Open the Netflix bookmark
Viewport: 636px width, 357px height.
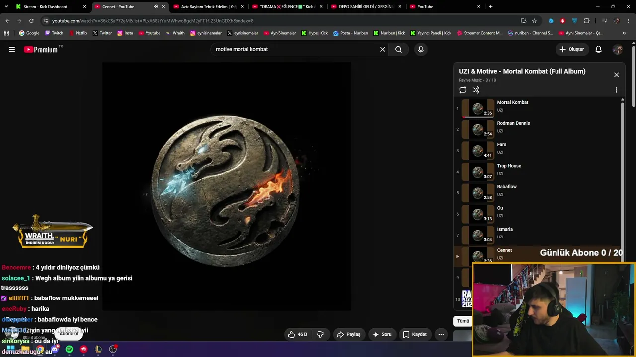click(x=78, y=33)
